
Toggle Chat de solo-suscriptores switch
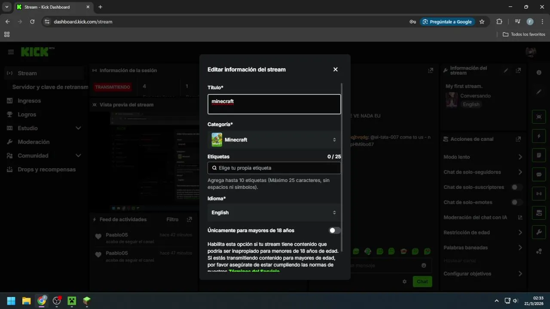(516, 187)
